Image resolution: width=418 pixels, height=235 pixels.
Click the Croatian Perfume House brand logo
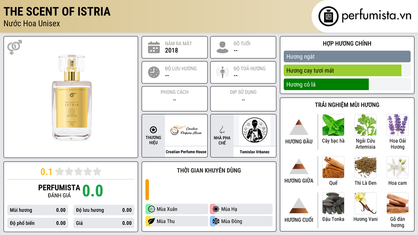pyautogui.click(x=186, y=130)
